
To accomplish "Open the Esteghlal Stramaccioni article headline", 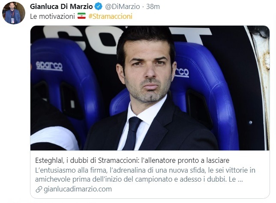I will pos(132,160).
